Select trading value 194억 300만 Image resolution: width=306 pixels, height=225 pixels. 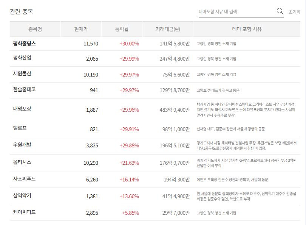(x=177, y=180)
